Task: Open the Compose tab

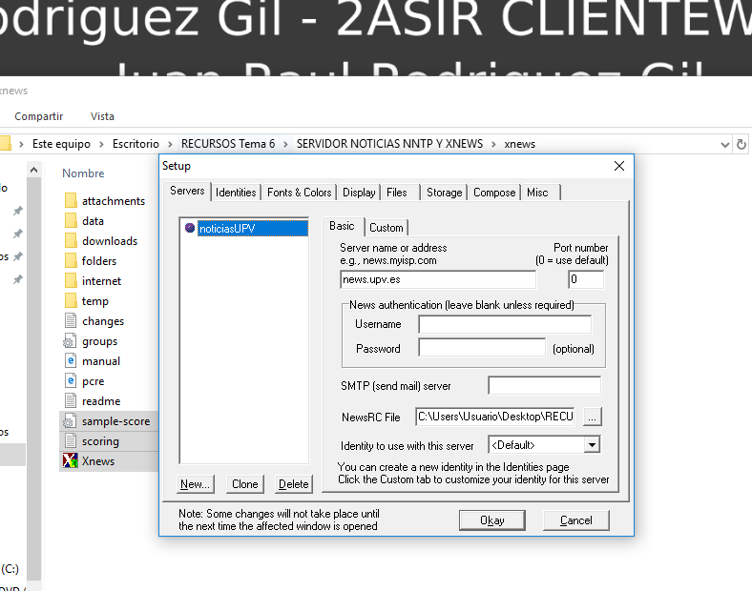Action: tap(494, 193)
